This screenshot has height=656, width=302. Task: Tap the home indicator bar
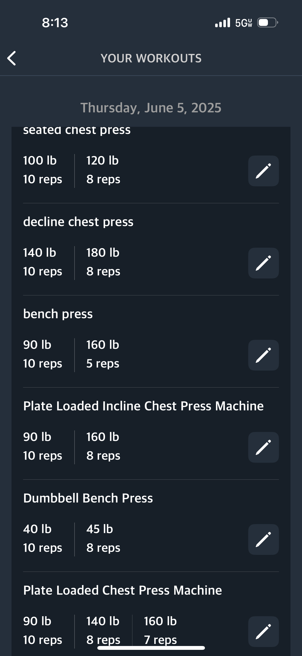151,648
